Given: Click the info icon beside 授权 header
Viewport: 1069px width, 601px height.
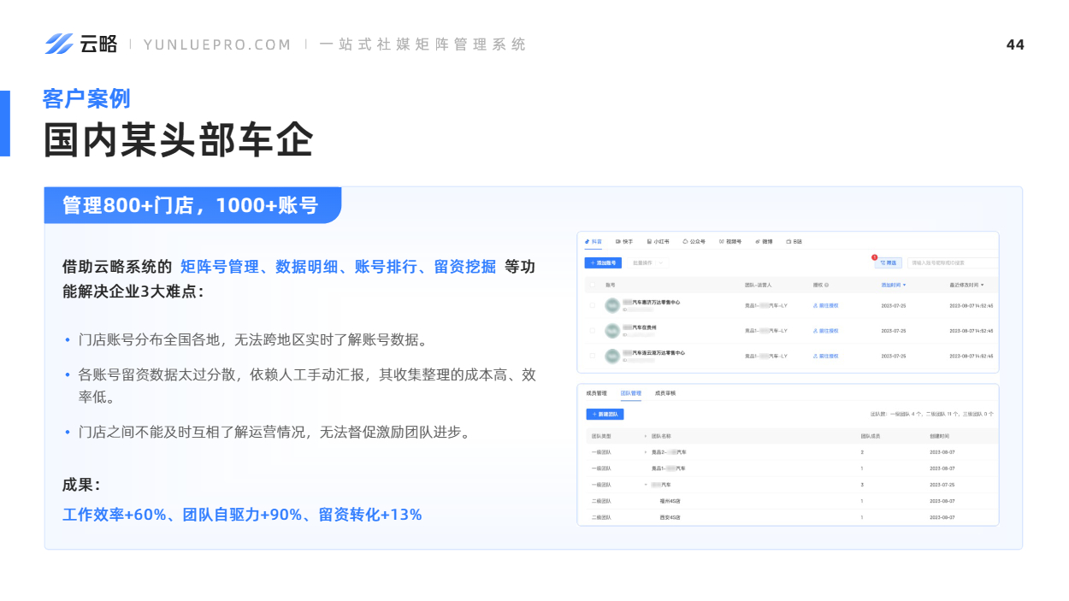Looking at the screenshot, I should 826,285.
